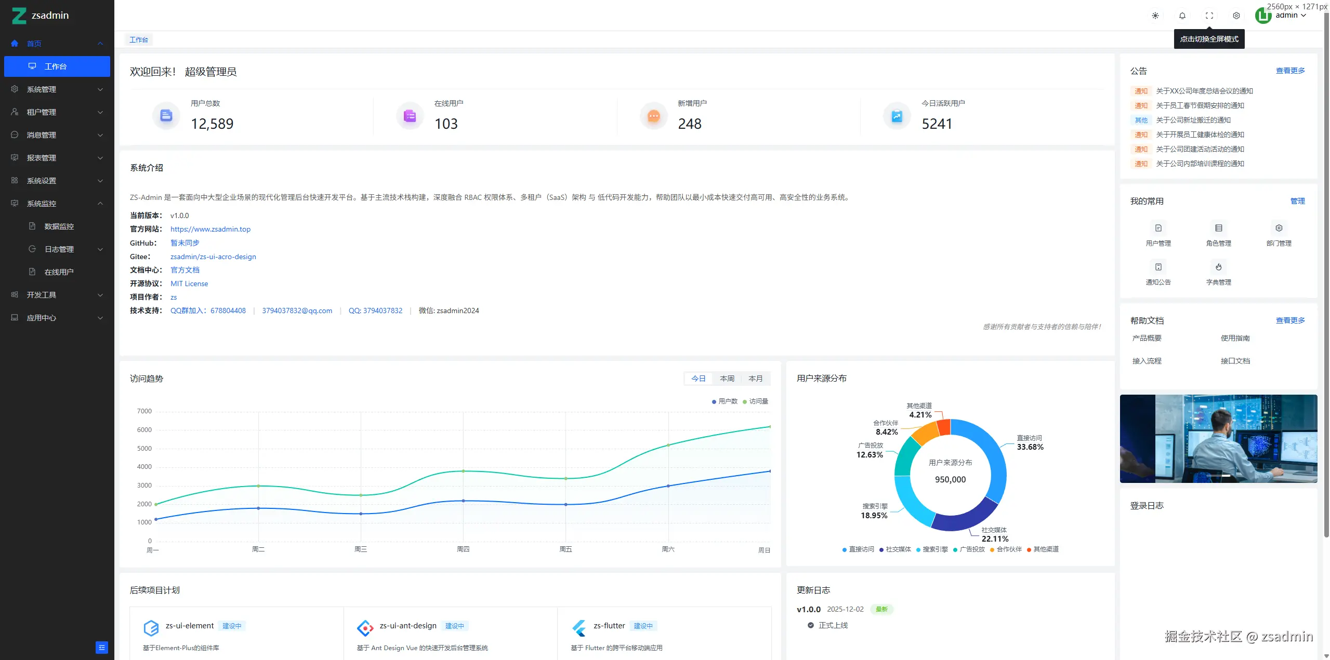This screenshot has width=1330, height=660.
Task: Open the https://www.zsadmin.top link
Action: 210,229
